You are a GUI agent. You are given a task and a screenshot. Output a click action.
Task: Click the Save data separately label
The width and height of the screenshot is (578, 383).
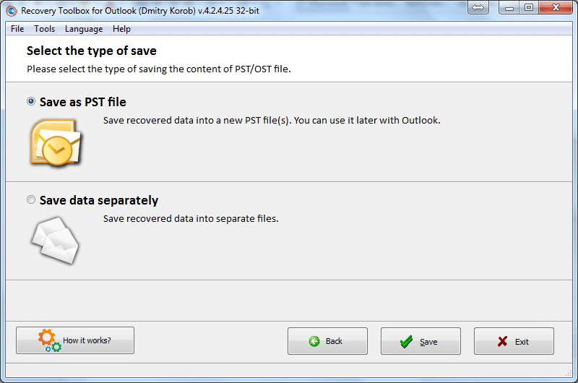[x=99, y=200]
